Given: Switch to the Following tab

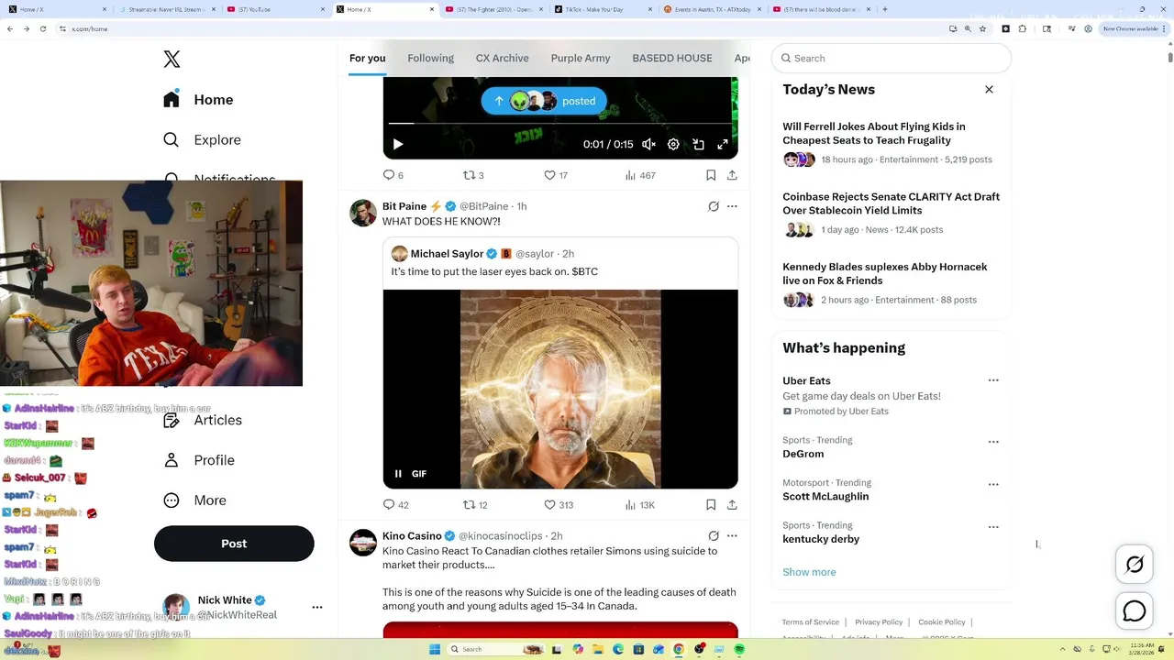Looking at the screenshot, I should (430, 58).
